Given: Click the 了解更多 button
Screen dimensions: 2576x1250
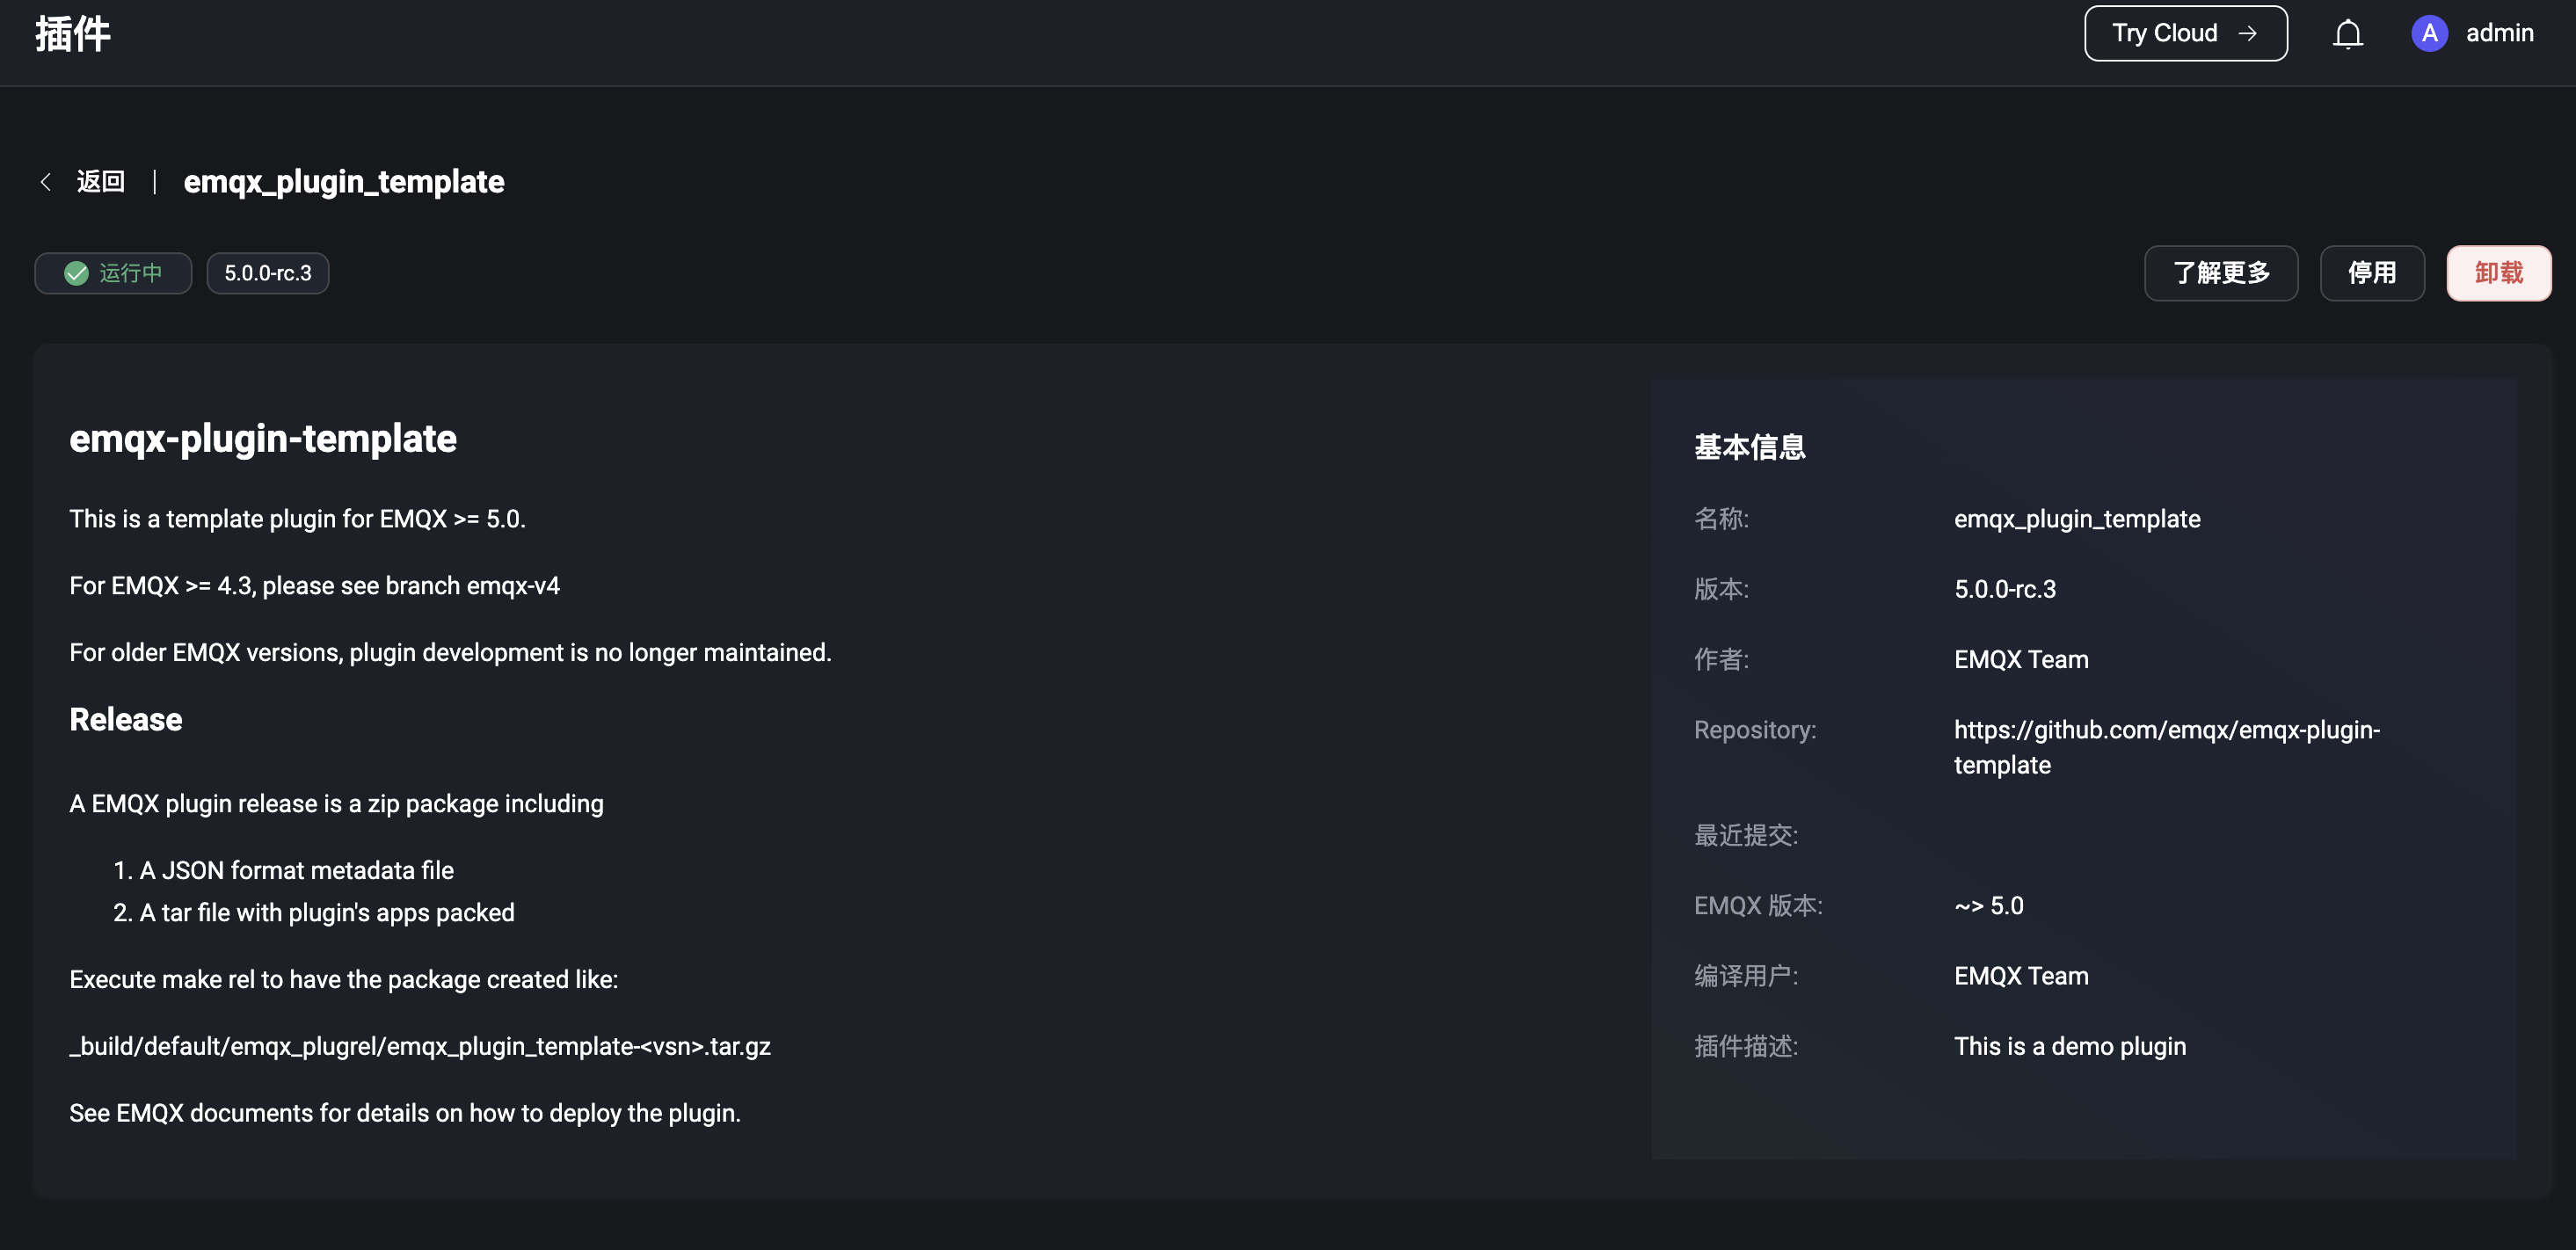Looking at the screenshot, I should (2220, 273).
